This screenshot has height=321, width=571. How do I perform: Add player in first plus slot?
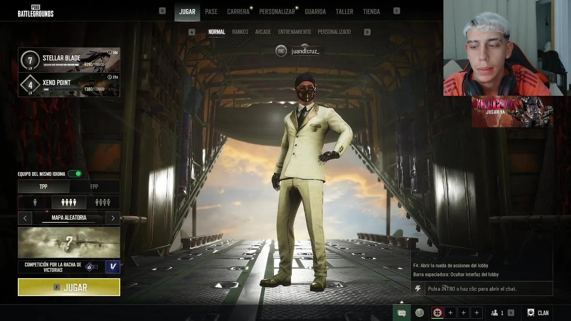[x=451, y=313]
